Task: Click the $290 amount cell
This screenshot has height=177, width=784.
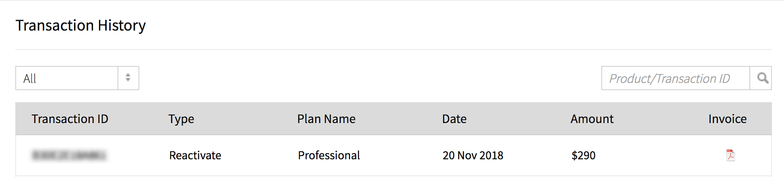Action: click(583, 155)
